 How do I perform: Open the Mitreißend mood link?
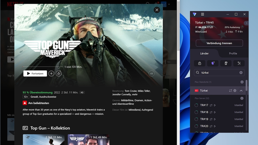coord(134,110)
